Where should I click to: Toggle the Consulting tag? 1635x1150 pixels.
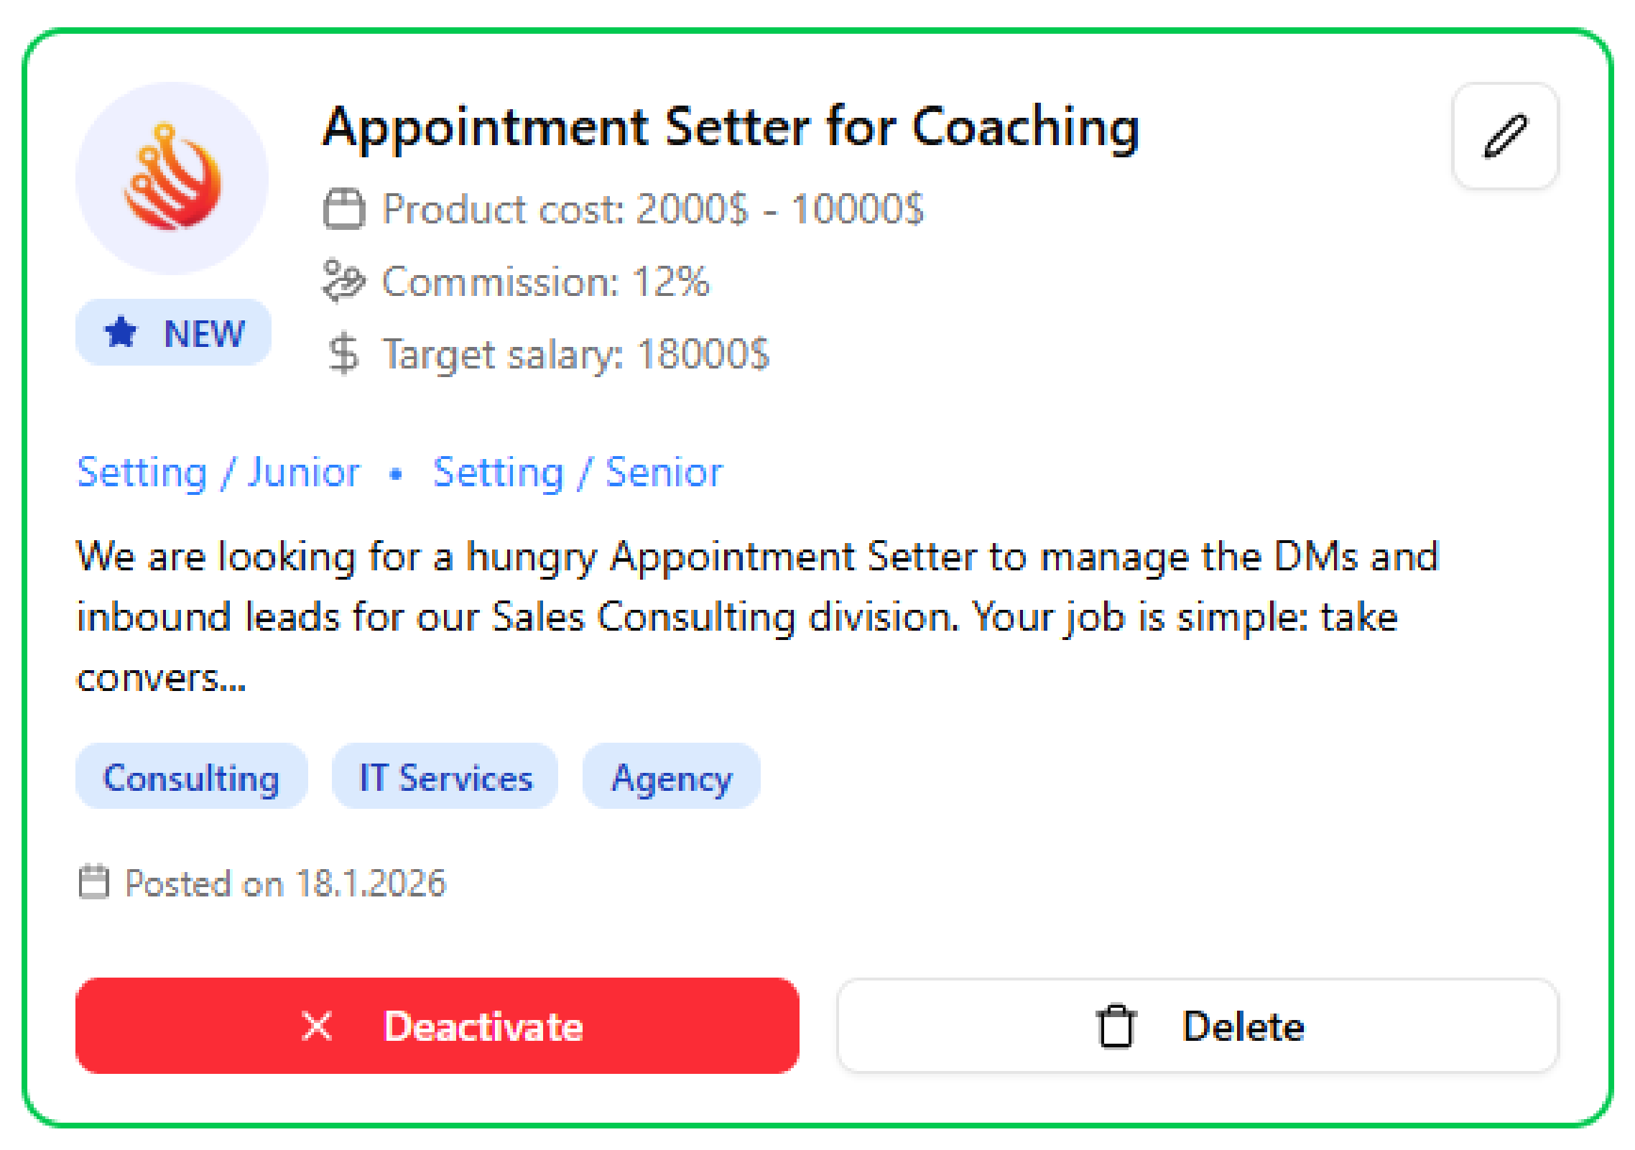191,777
